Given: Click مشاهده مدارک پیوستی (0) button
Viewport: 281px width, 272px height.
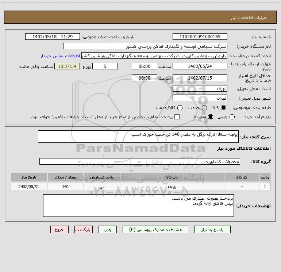Looking at the screenshot, I should [155, 230].
